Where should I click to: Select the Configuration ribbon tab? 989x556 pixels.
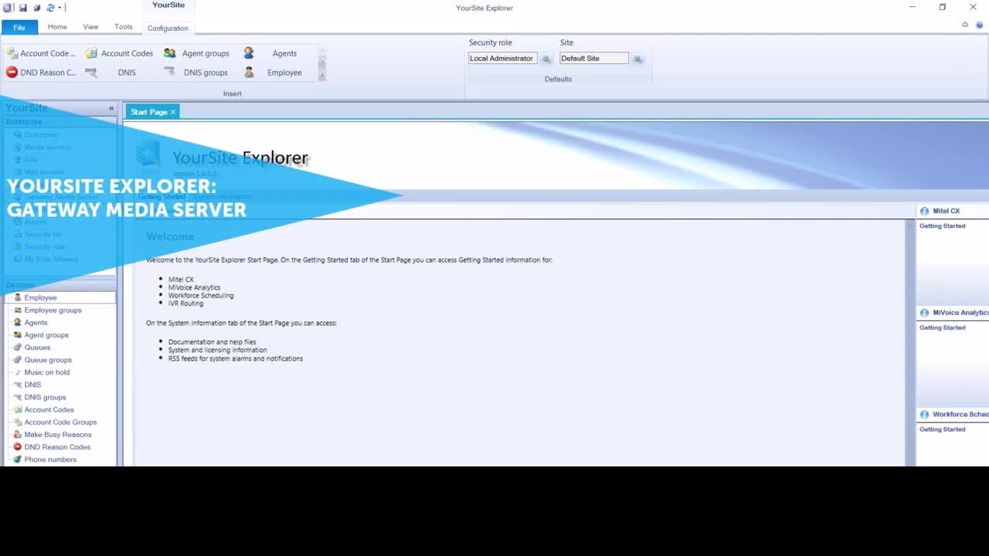click(168, 28)
